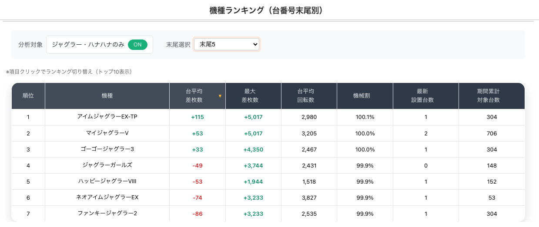Viewport: 539px width, 227px height.
Task: Sort ranking by 台平均回転数 column header
Action: tap(309, 96)
